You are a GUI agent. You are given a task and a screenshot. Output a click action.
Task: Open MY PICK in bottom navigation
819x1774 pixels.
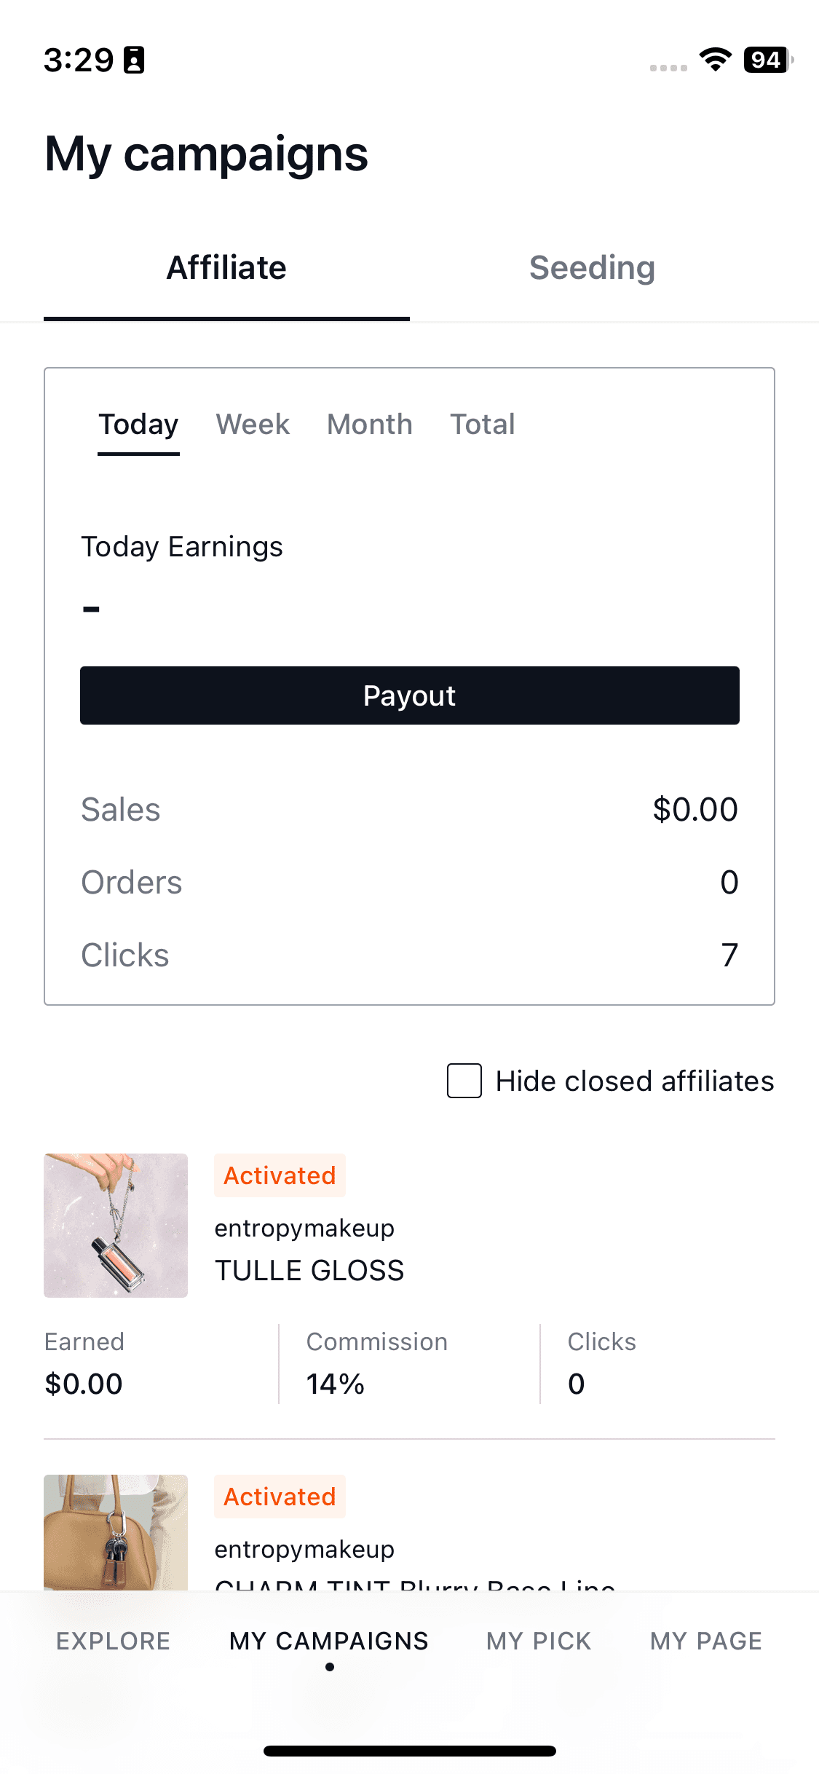[x=539, y=1641]
